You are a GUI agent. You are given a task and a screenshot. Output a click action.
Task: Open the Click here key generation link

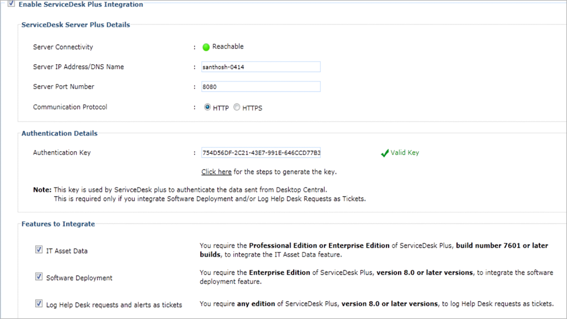pos(217,172)
